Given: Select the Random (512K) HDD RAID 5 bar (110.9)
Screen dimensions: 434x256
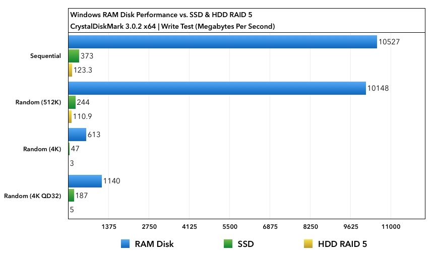Looking at the screenshot, I should tap(70, 116).
